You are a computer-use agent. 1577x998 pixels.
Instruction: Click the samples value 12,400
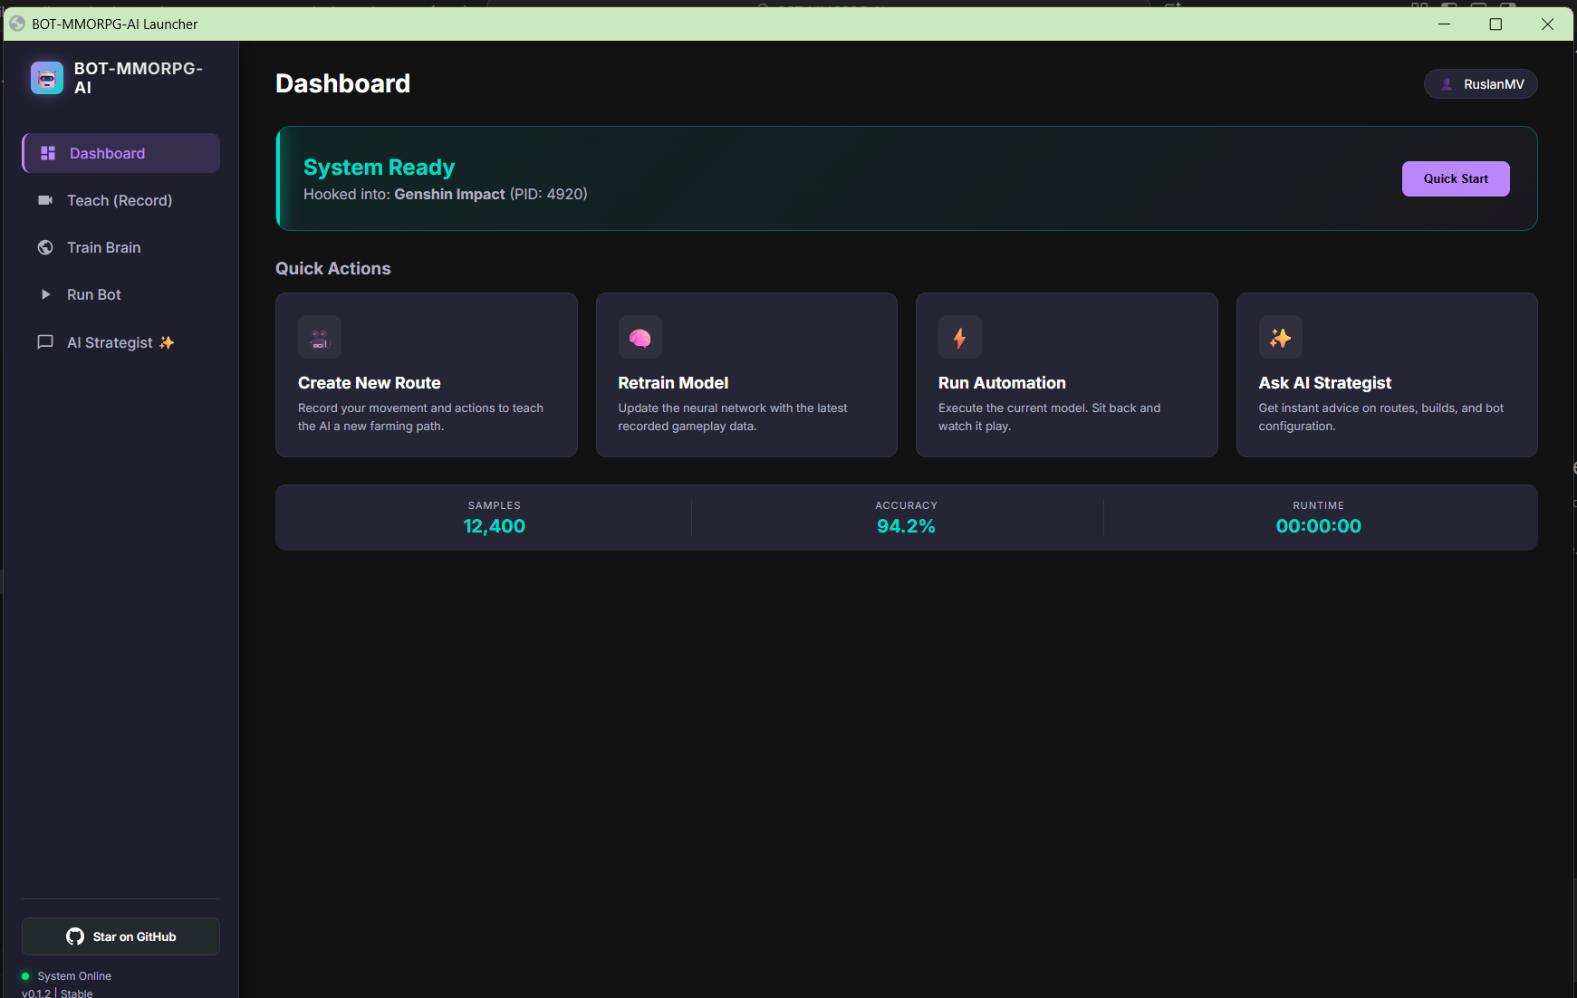click(495, 526)
